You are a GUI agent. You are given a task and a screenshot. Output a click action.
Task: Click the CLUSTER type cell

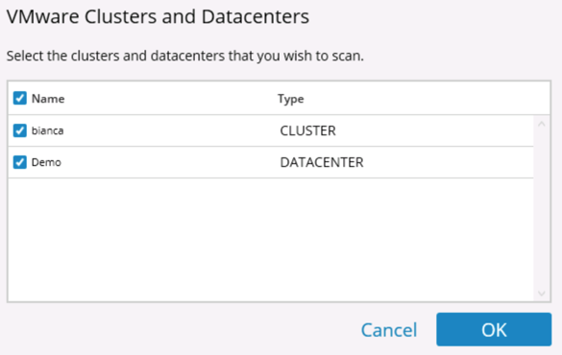307,131
